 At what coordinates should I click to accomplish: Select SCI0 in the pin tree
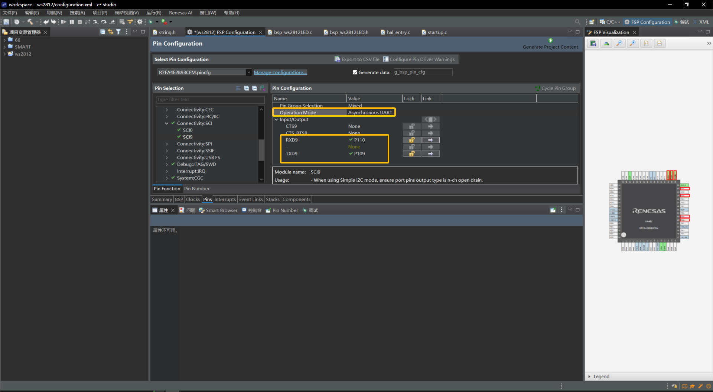point(188,130)
